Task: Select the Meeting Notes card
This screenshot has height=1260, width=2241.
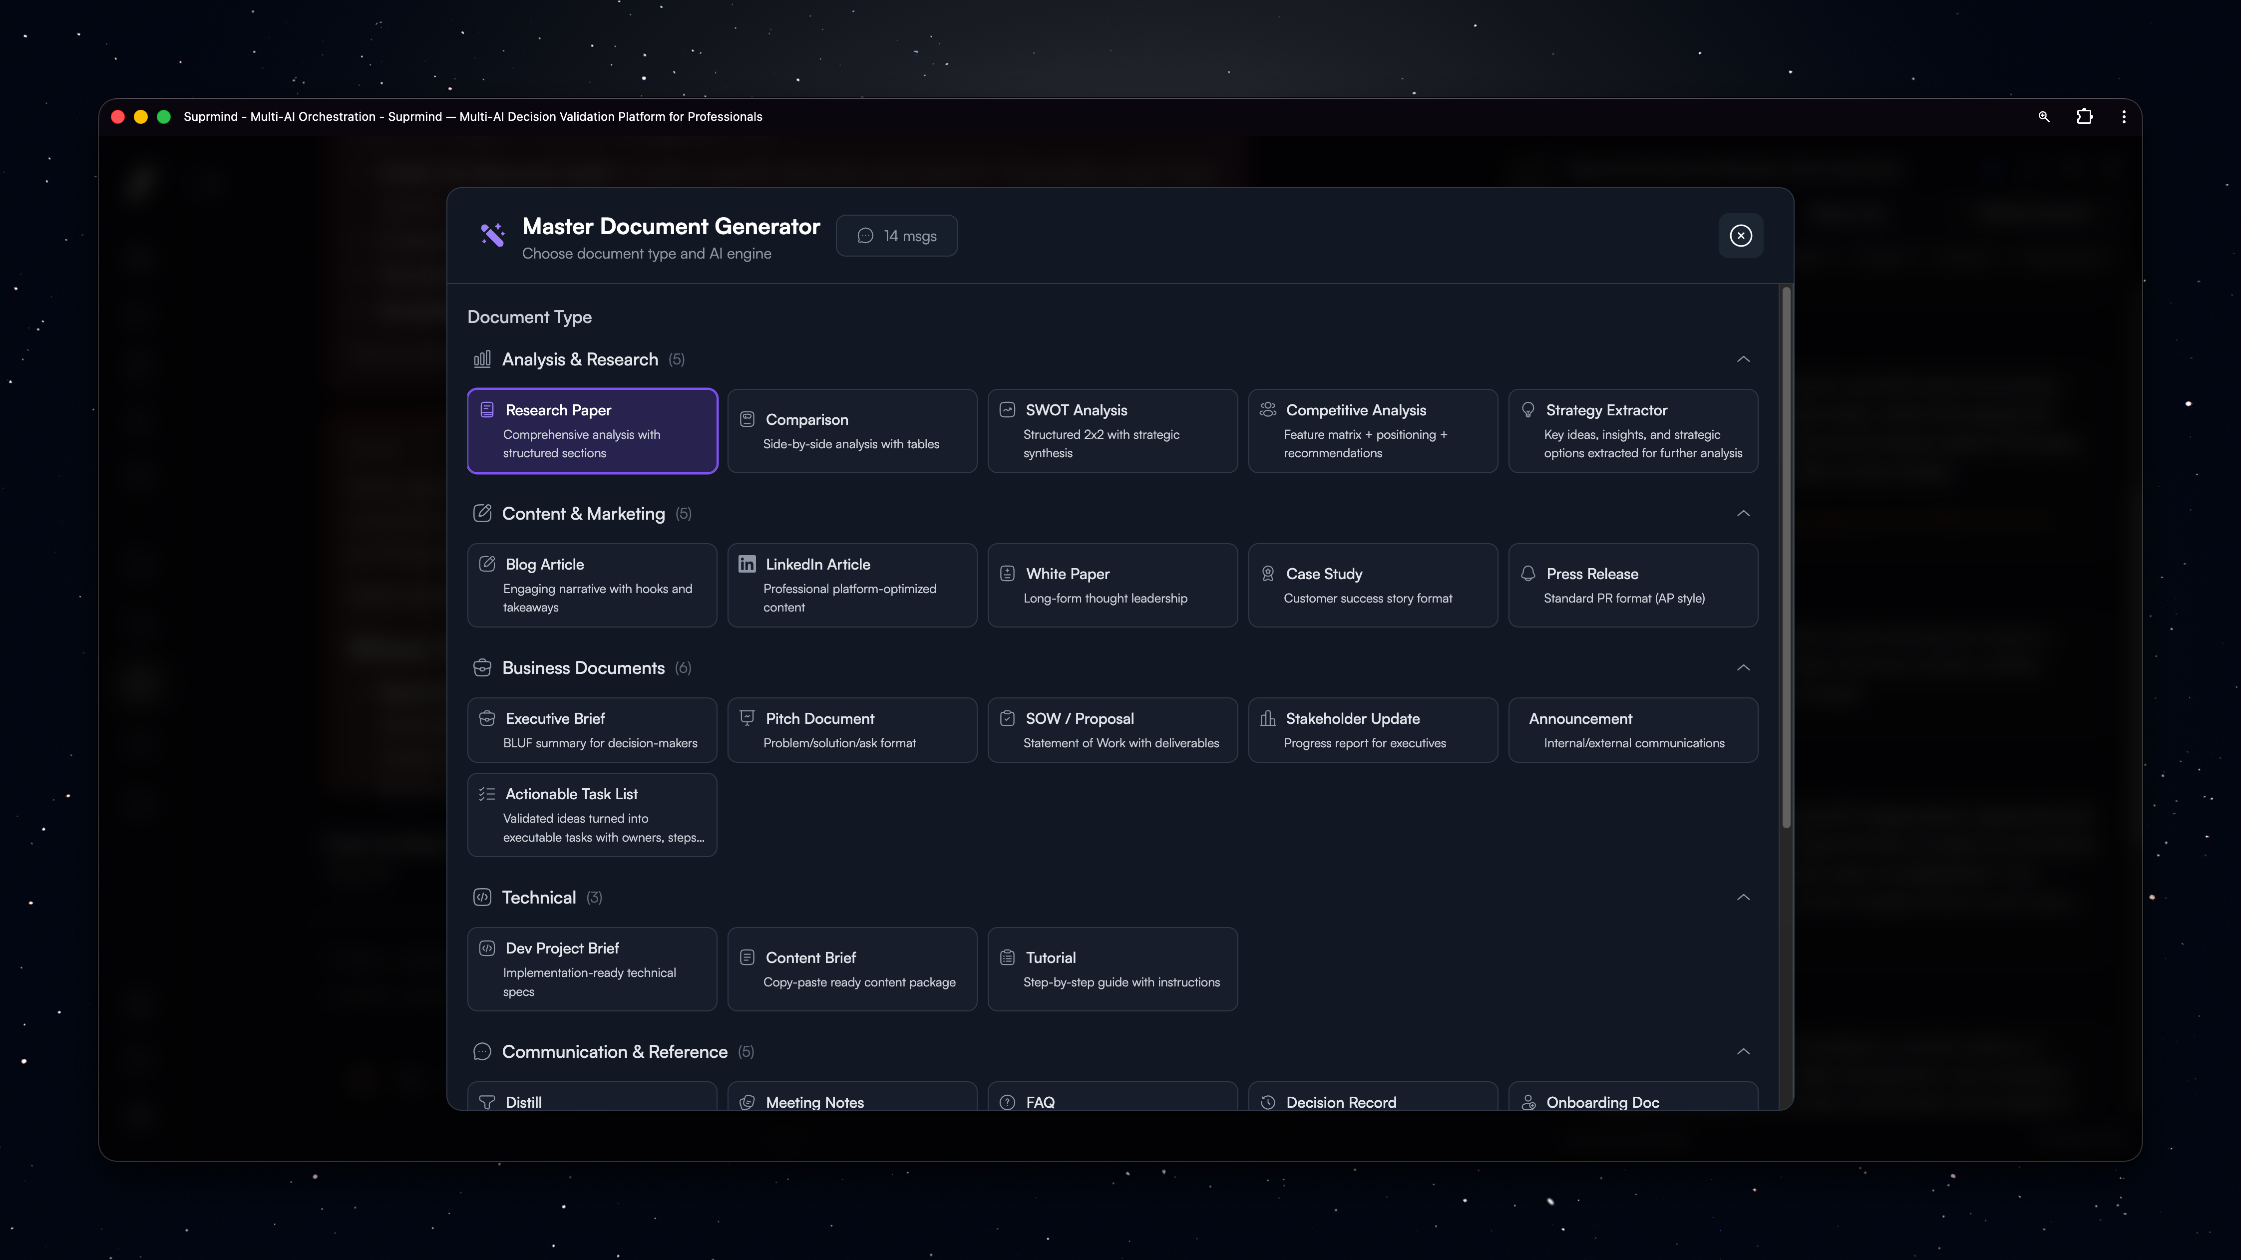Action: [x=852, y=1096]
